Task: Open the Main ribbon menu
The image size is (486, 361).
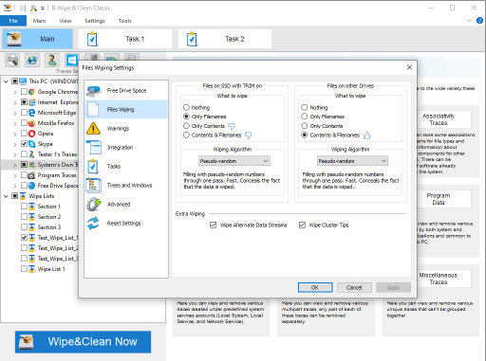Action: click(x=39, y=21)
